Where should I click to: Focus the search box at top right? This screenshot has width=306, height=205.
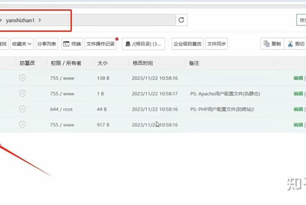tap(301, 20)
